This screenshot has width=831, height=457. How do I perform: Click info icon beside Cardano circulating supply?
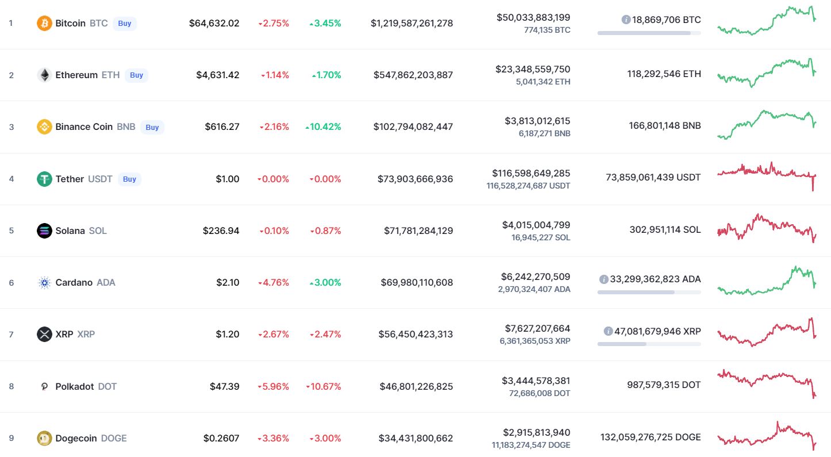pos(604,279)
